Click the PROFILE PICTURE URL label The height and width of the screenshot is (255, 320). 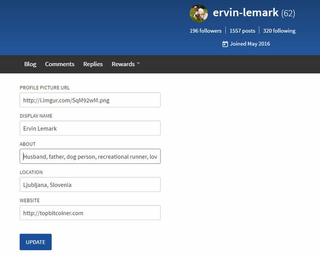click(44, 87)
